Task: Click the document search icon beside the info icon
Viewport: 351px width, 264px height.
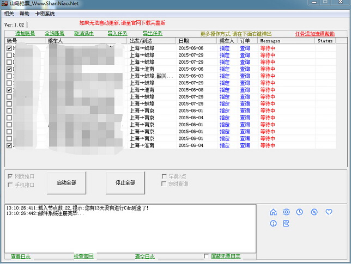Action: coord(286,223)
